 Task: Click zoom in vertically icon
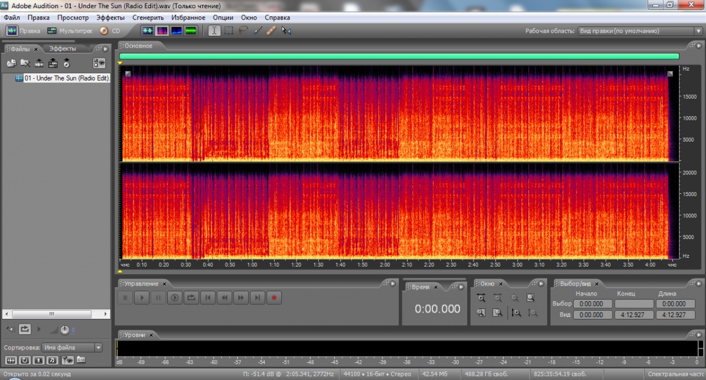pyautogui.click(x=516, y=313)
